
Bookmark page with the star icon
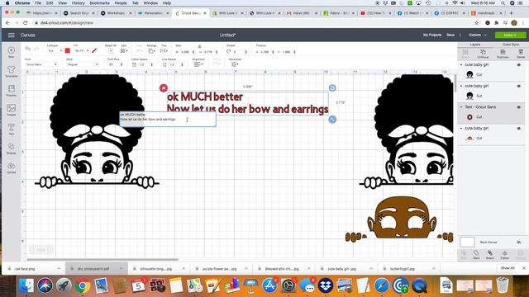(x=476, y=23)
